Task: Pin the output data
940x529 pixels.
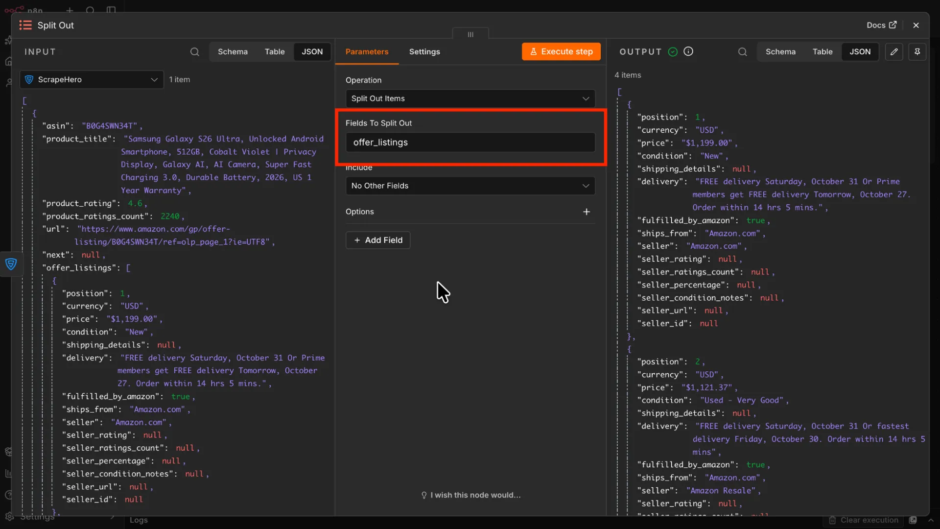Action: pyautogui.click(x=917, y=51)
